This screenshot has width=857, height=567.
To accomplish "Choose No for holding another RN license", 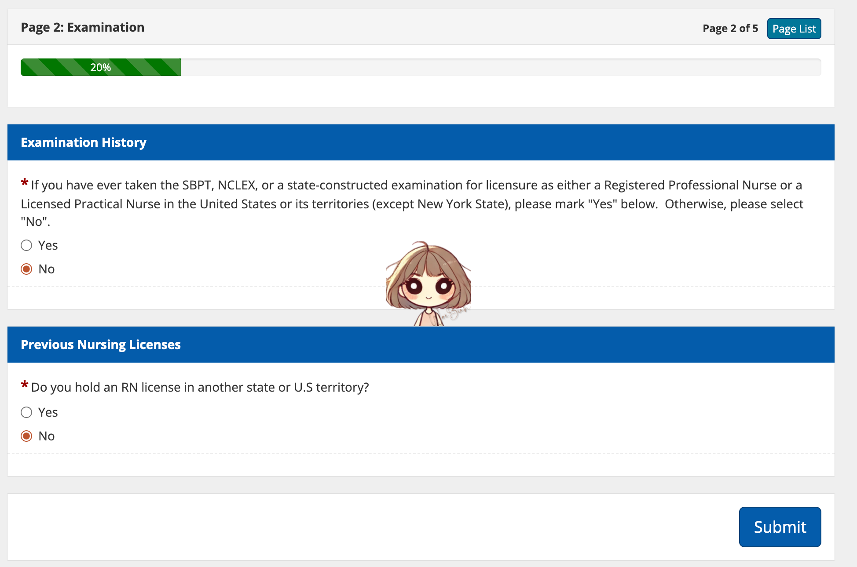I will pyautogui.click(x=26, y=436).
